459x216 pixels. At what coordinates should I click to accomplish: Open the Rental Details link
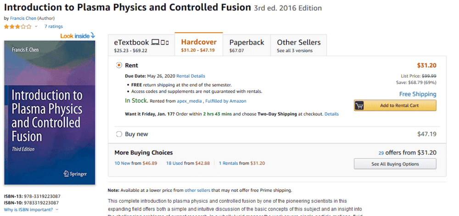coord(191,76)
